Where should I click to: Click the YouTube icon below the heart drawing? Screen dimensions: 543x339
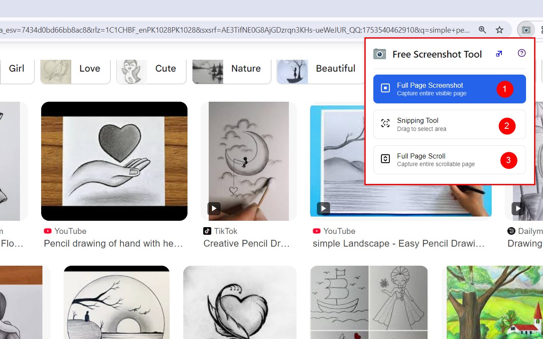point(48,231)
